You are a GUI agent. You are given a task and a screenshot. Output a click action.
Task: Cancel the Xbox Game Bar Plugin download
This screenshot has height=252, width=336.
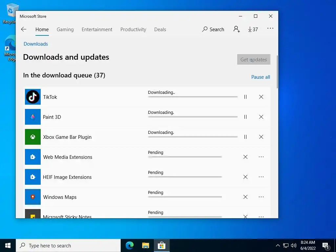(x=261, y=137)
